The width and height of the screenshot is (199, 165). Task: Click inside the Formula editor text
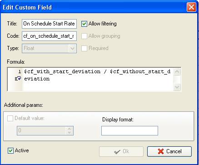click(x=98, y=80)
